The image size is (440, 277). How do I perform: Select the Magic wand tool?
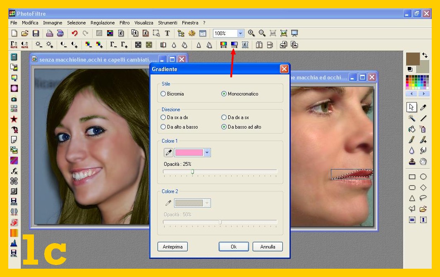tap(412, 118)
